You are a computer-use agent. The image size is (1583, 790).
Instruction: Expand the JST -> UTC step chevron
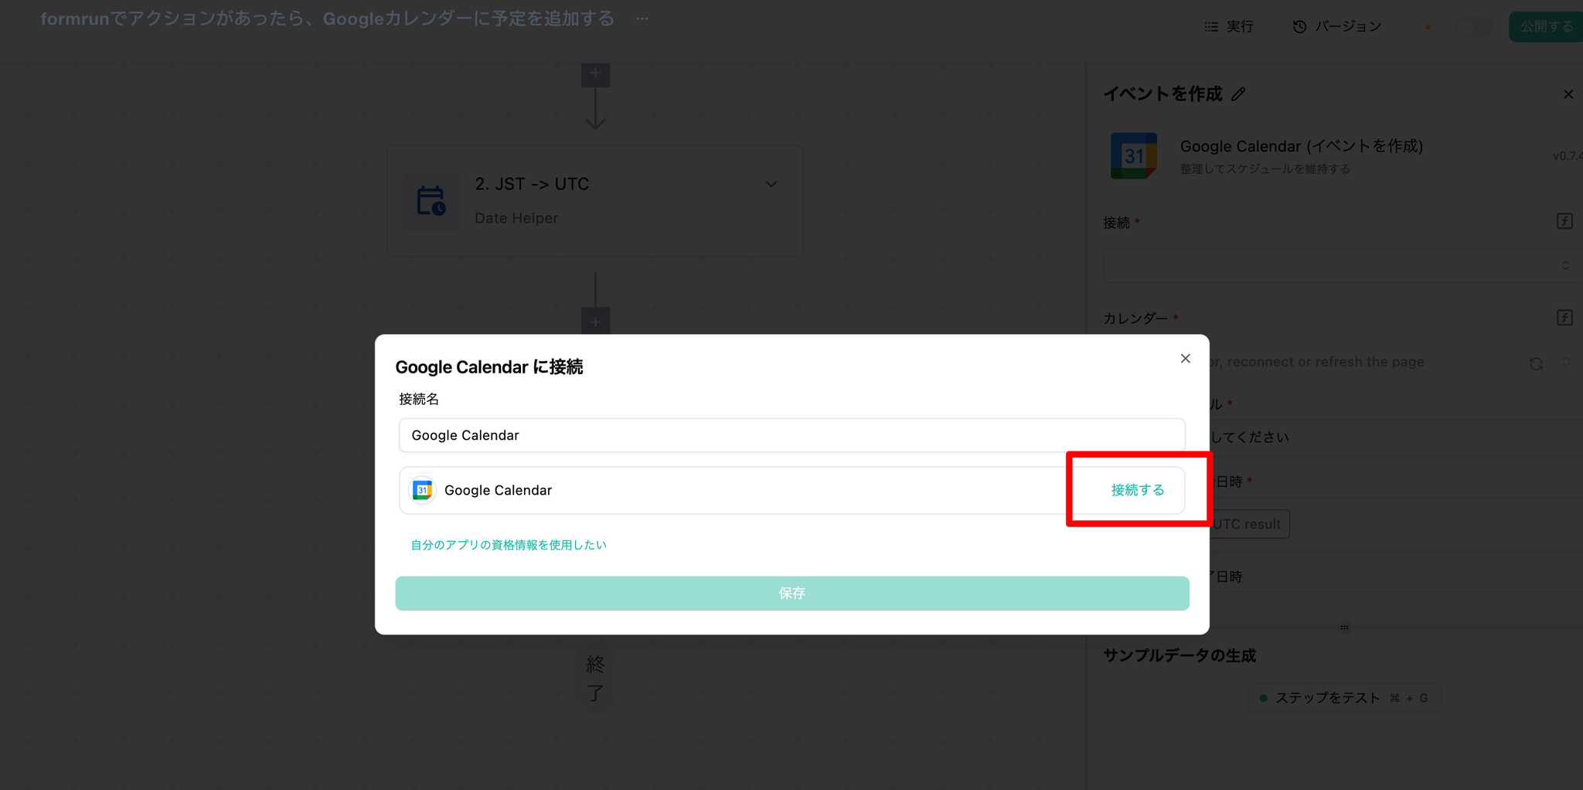pyautogui.click(x=771, y=184)
